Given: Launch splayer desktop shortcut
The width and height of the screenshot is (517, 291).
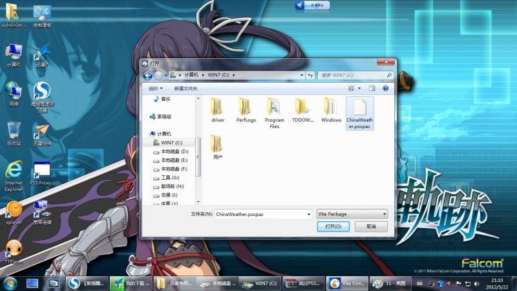Looking at the screenshot, I should coord(14,213).
